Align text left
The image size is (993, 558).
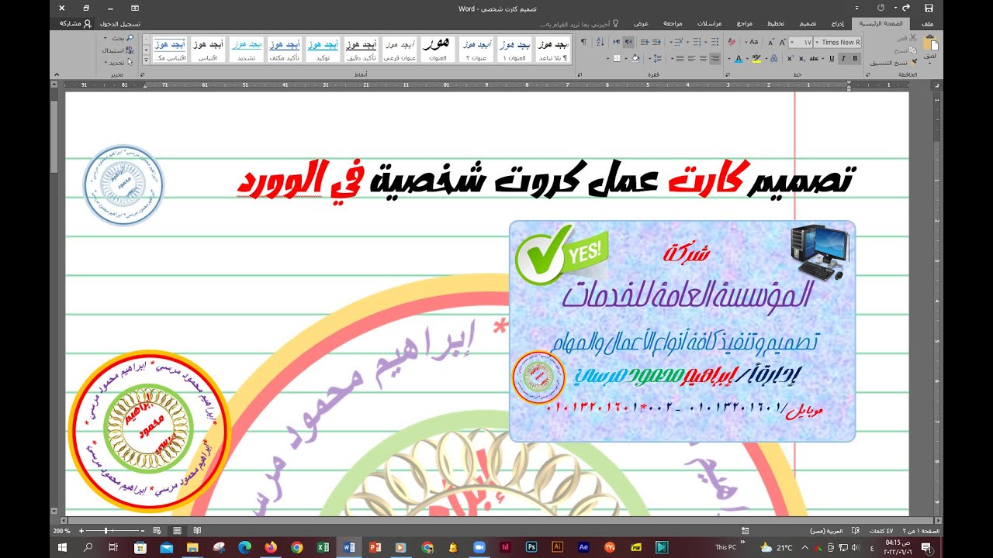click(691, 58)
